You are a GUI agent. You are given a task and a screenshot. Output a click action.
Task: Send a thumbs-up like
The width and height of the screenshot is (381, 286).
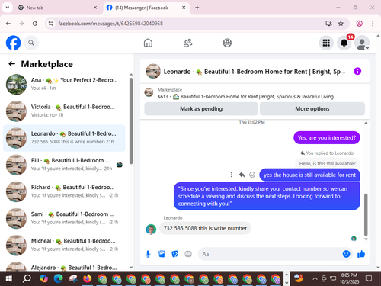pyautogui.click(x=361, y=254)
